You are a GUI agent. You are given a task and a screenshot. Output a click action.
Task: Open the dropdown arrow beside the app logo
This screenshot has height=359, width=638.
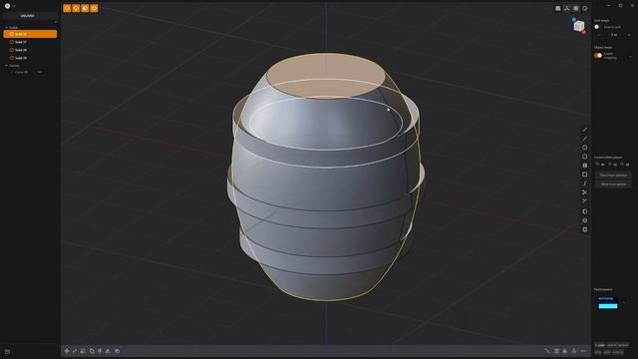click(x=14, y=6)
